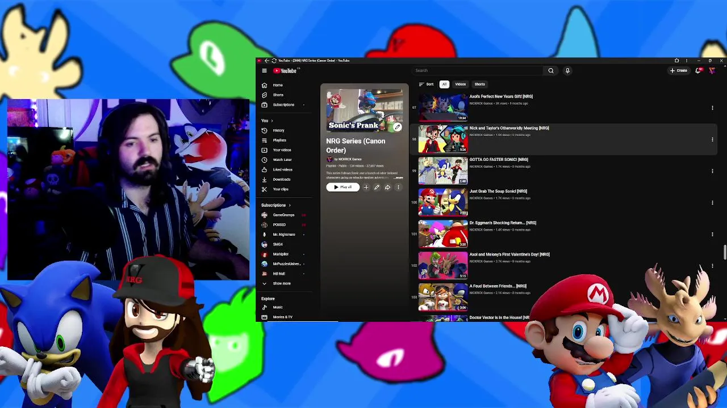This screenshot has width=727, height=408.
Task: Expand the Subscriptions section header
Action: click(x=276, y=205)
